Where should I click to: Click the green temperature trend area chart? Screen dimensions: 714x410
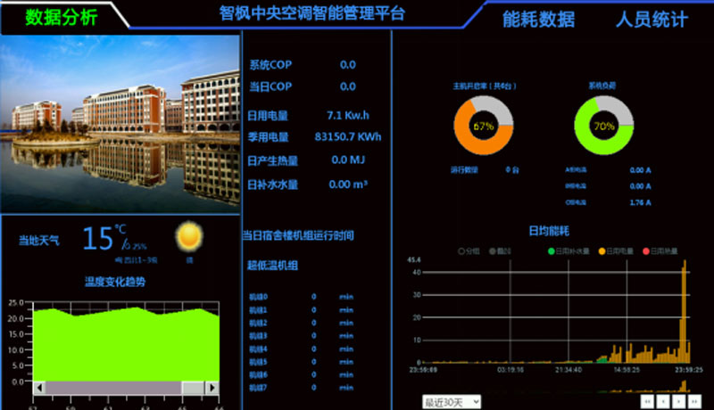126,345
